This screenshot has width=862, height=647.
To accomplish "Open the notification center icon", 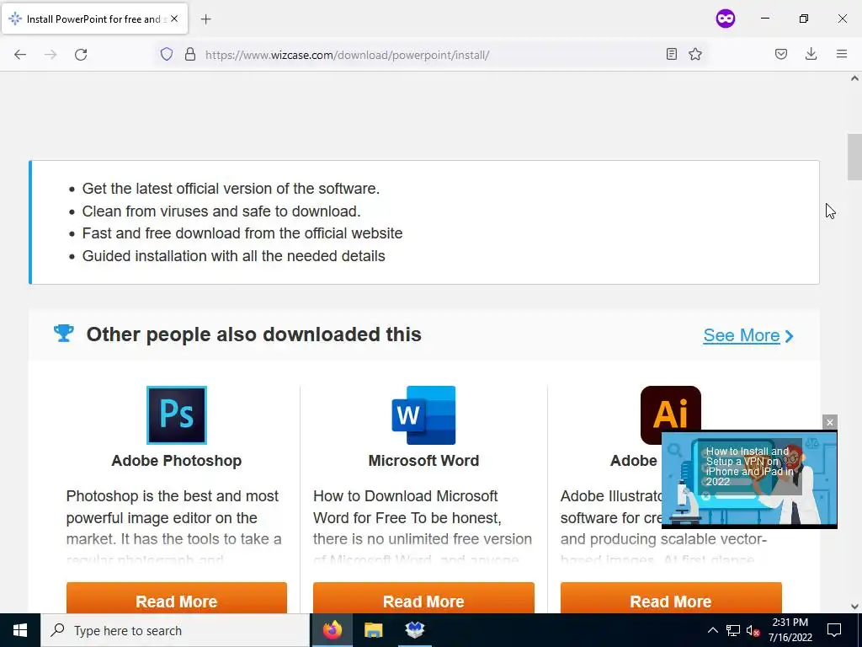I will [x=834, y=630].
